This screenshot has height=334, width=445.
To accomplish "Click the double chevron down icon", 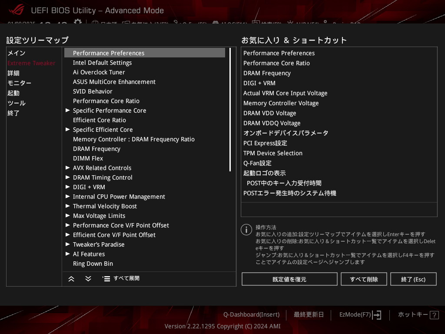I will coord(88,279).
